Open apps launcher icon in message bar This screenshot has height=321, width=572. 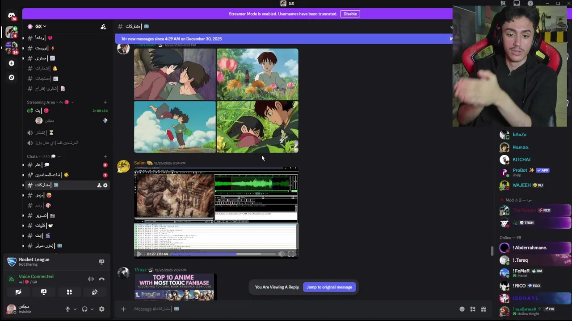pyautogui.click(x=473, y=309)
